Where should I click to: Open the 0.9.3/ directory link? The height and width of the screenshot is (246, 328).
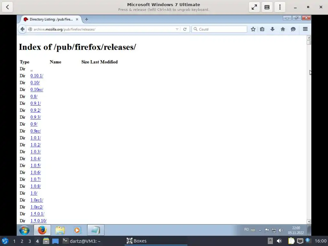pos(36,117)
